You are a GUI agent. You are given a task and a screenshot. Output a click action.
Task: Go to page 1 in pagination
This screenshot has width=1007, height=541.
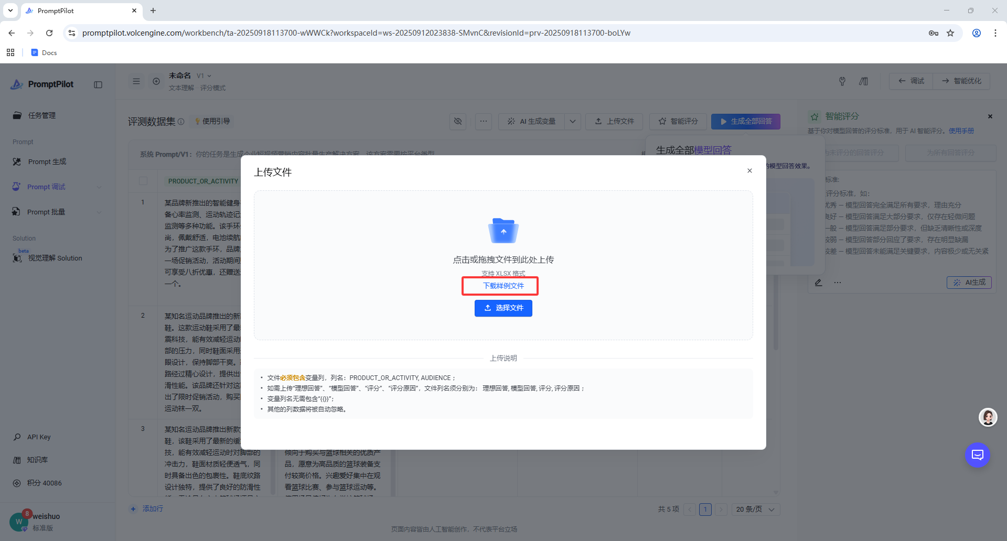705,510
